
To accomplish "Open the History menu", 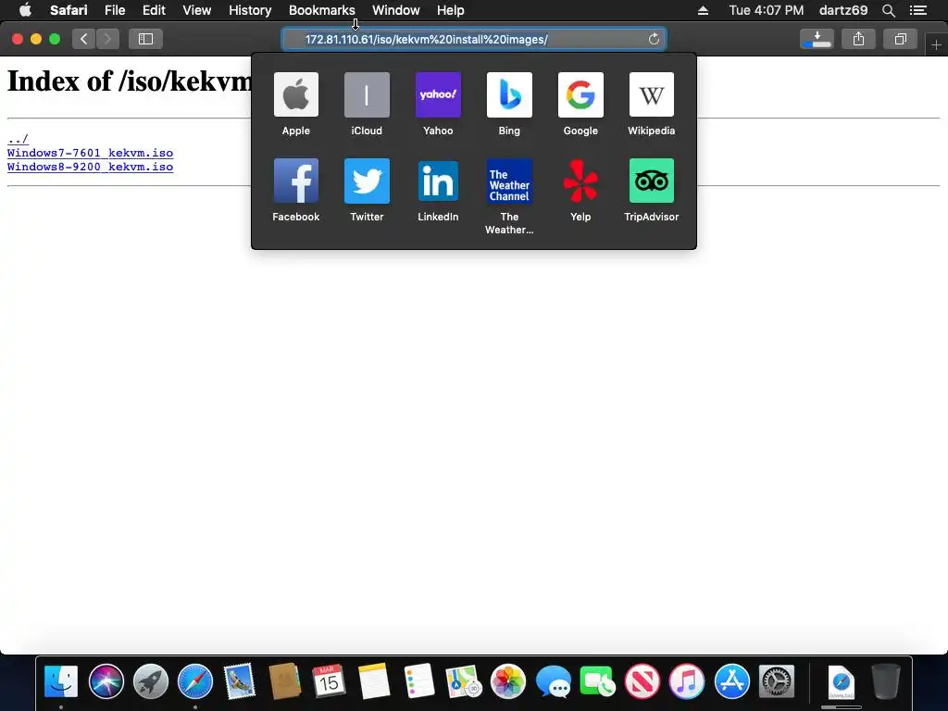I will click(250, 10).
